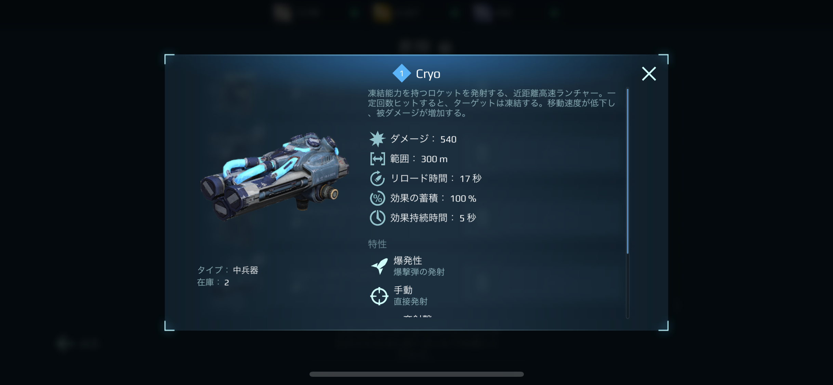Click the Cryo title text
This screenshot has width=833, height=385.
point(428,74)
